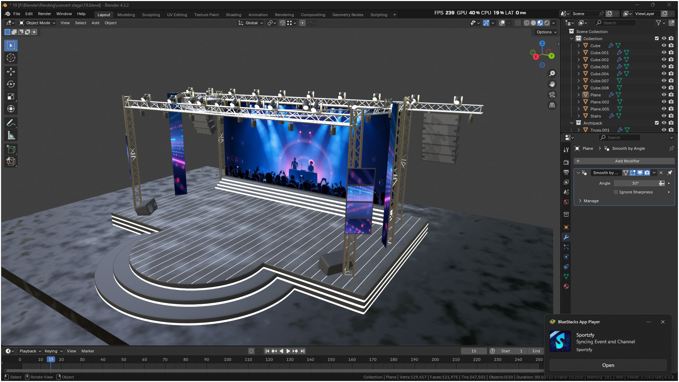Select the Measure tool

[x=11, y=135]
